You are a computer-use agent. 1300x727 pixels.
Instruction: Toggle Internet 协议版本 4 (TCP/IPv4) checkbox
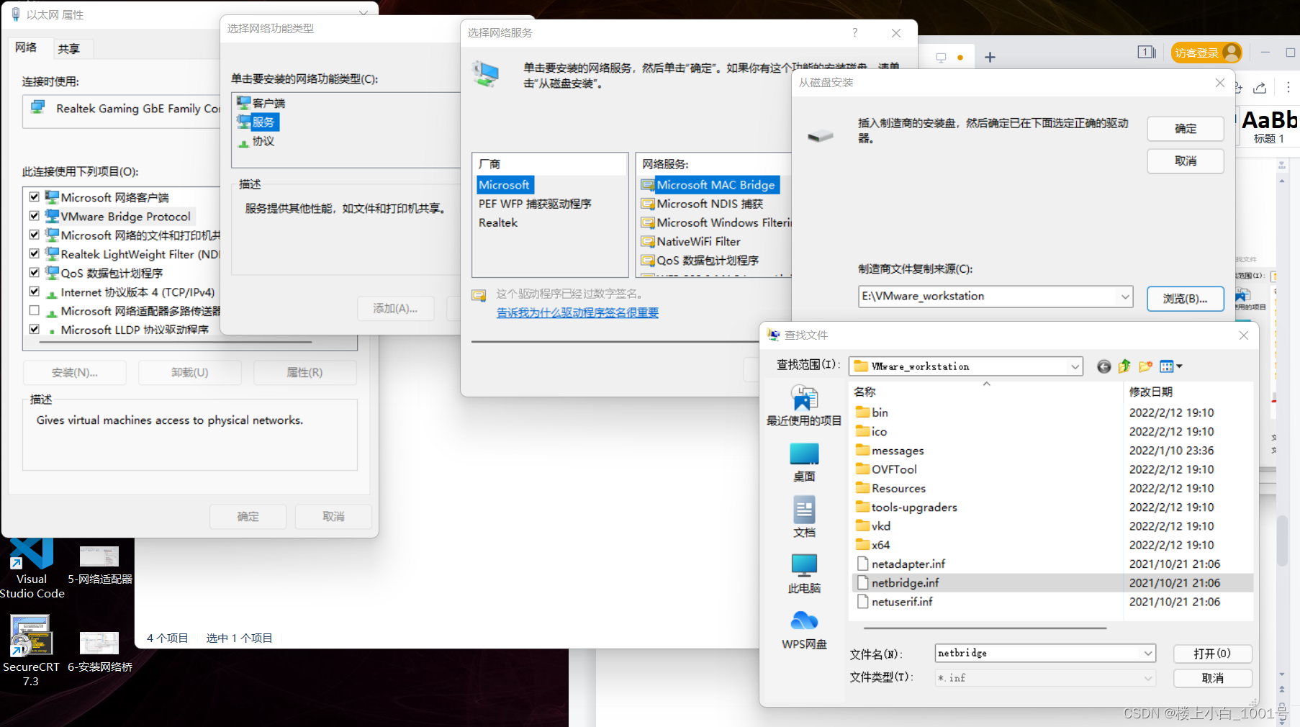click(34, 292)
